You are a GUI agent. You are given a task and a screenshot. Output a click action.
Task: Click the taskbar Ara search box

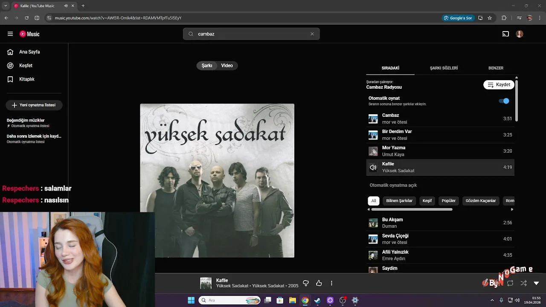point(230,300)
